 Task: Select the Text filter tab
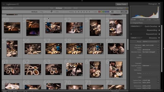click(52, 8)
